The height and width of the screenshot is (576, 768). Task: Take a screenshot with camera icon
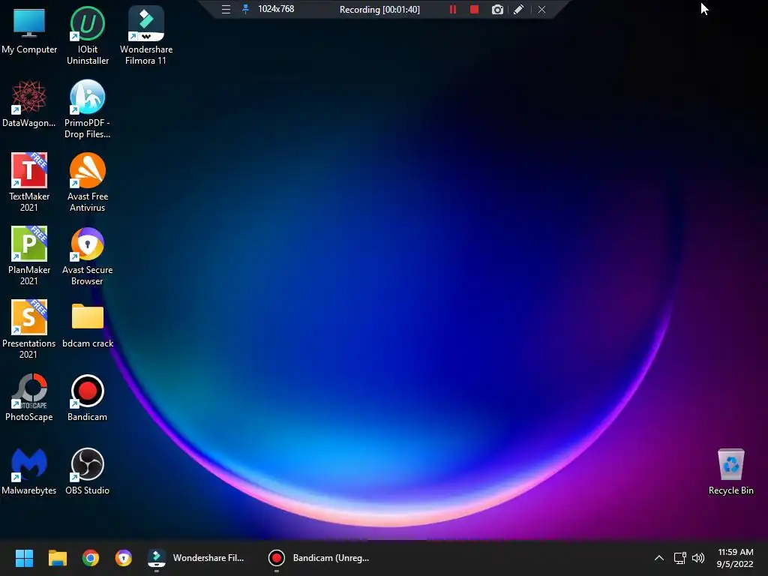[x=497, y=9]
